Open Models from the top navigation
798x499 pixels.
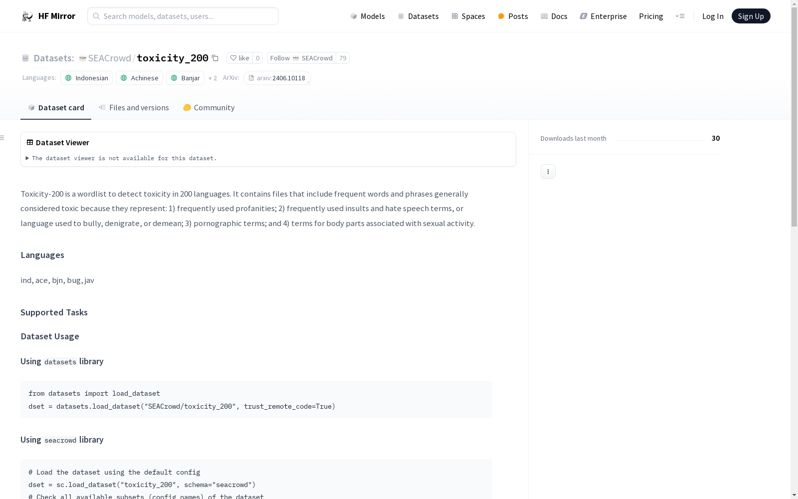(368, 16)
